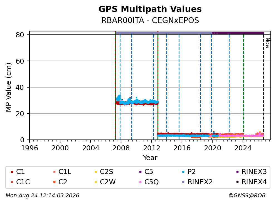Select the C5Q pink legend marker
This screenshot has width=276, height=204.
pyautogui.click(x=140, y=182)
